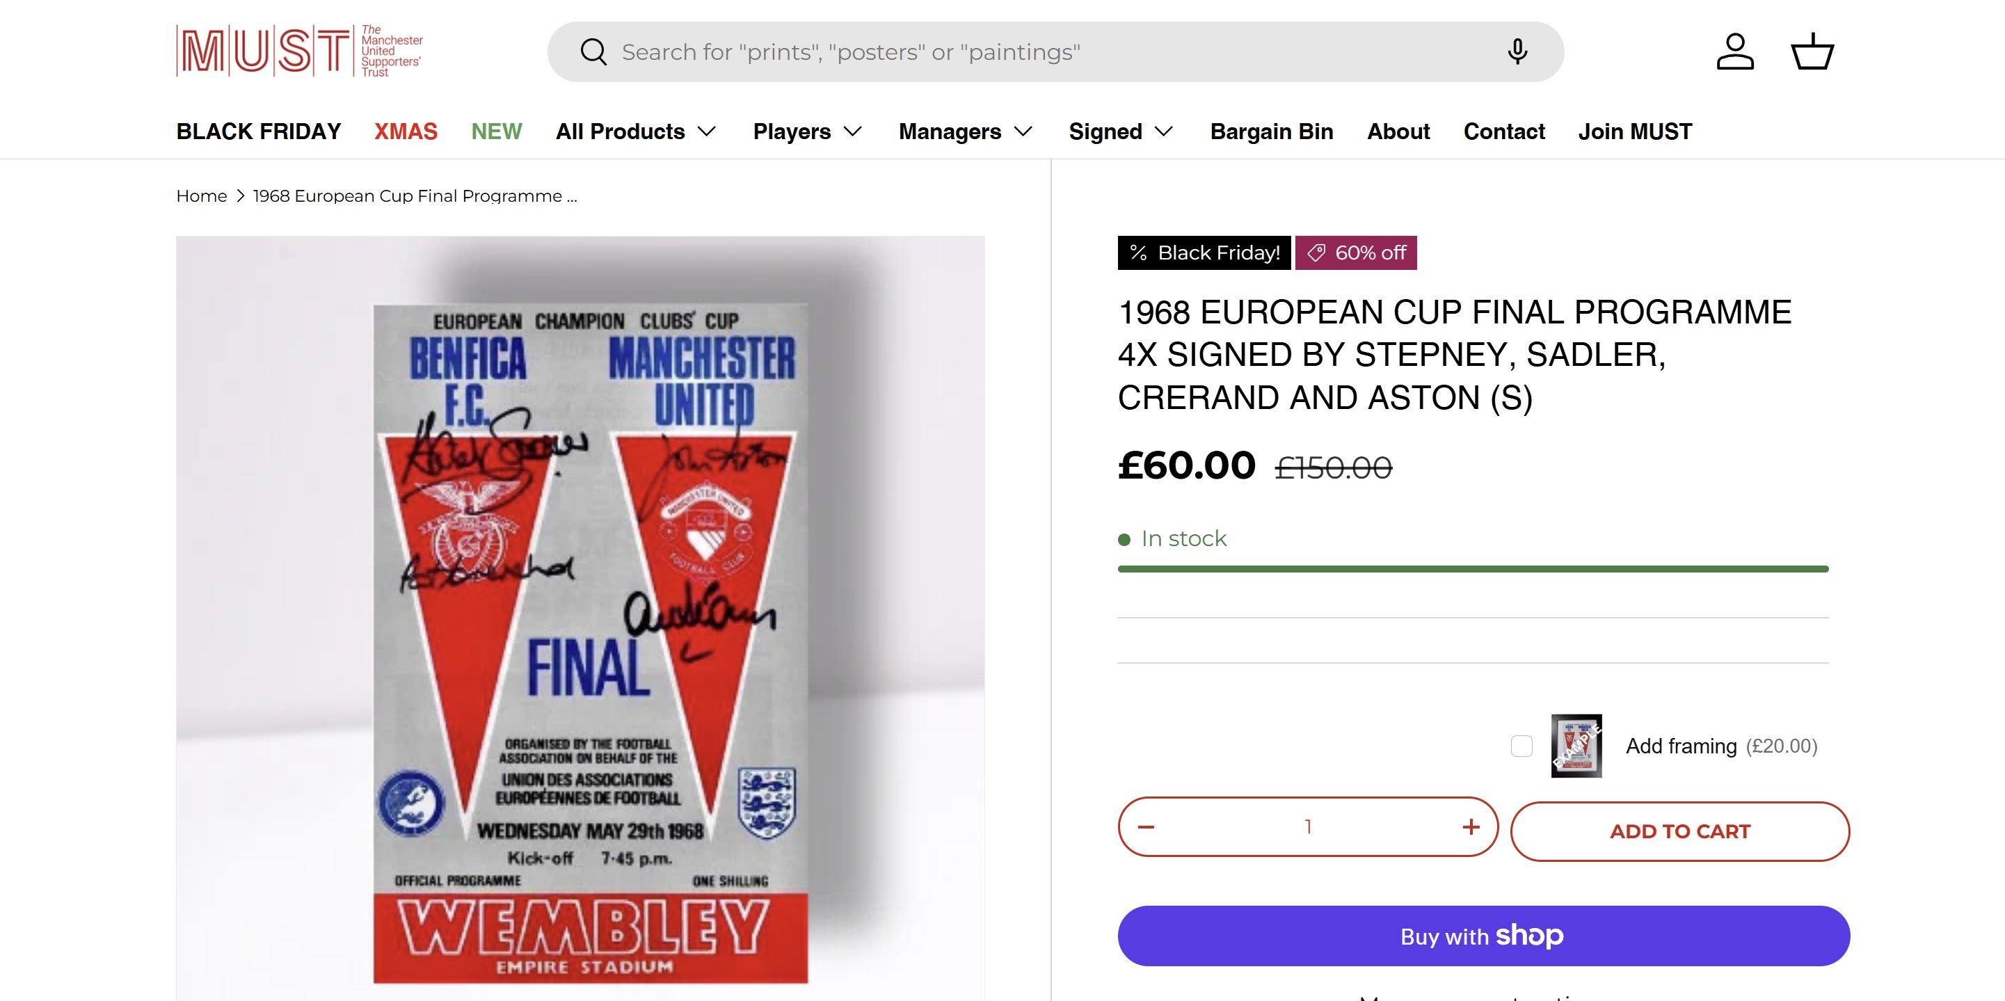Viewport: 2005px width, 1001px height.
Task: Open the account profile icon
Action: [1735, 51]
